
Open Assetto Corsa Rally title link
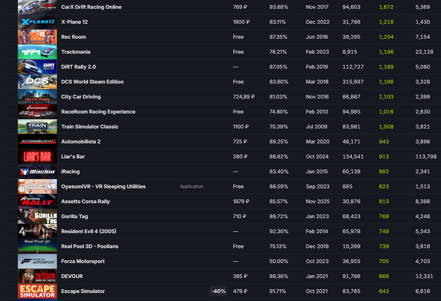point(85,201)
